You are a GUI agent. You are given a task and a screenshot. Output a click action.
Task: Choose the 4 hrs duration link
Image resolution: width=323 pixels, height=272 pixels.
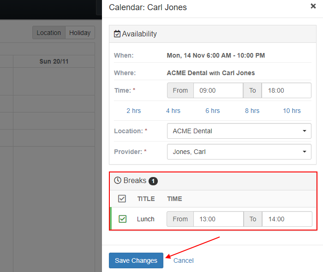(x=173, y=111)
